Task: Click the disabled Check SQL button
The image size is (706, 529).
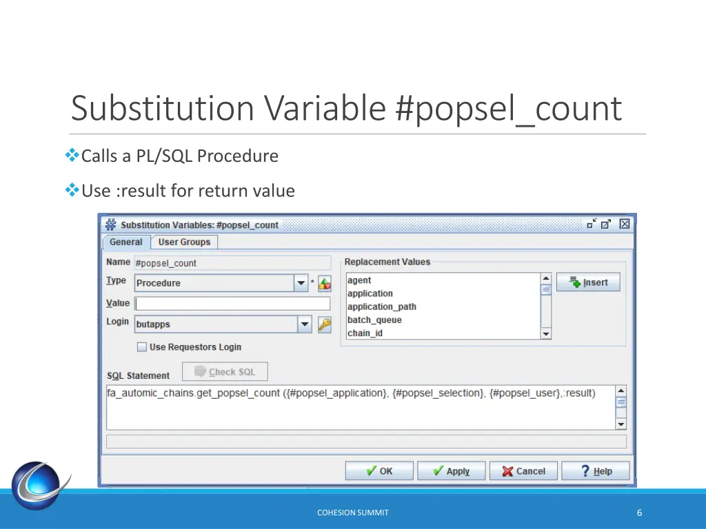Action: 225,371
